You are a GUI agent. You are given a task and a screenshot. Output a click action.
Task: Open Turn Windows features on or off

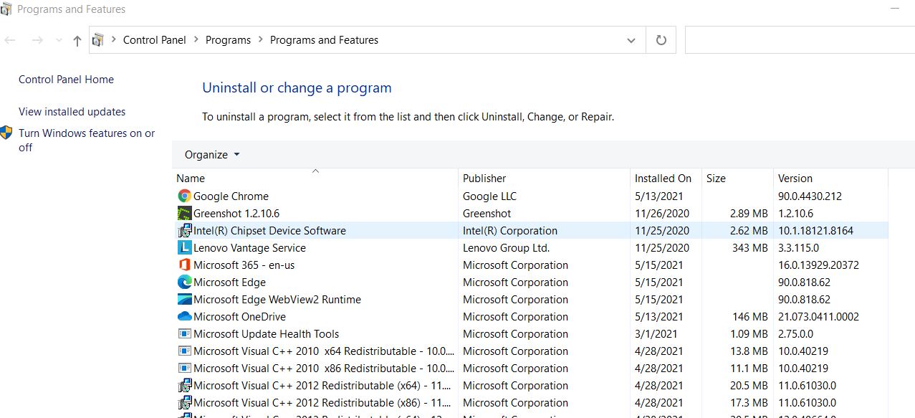87,140
